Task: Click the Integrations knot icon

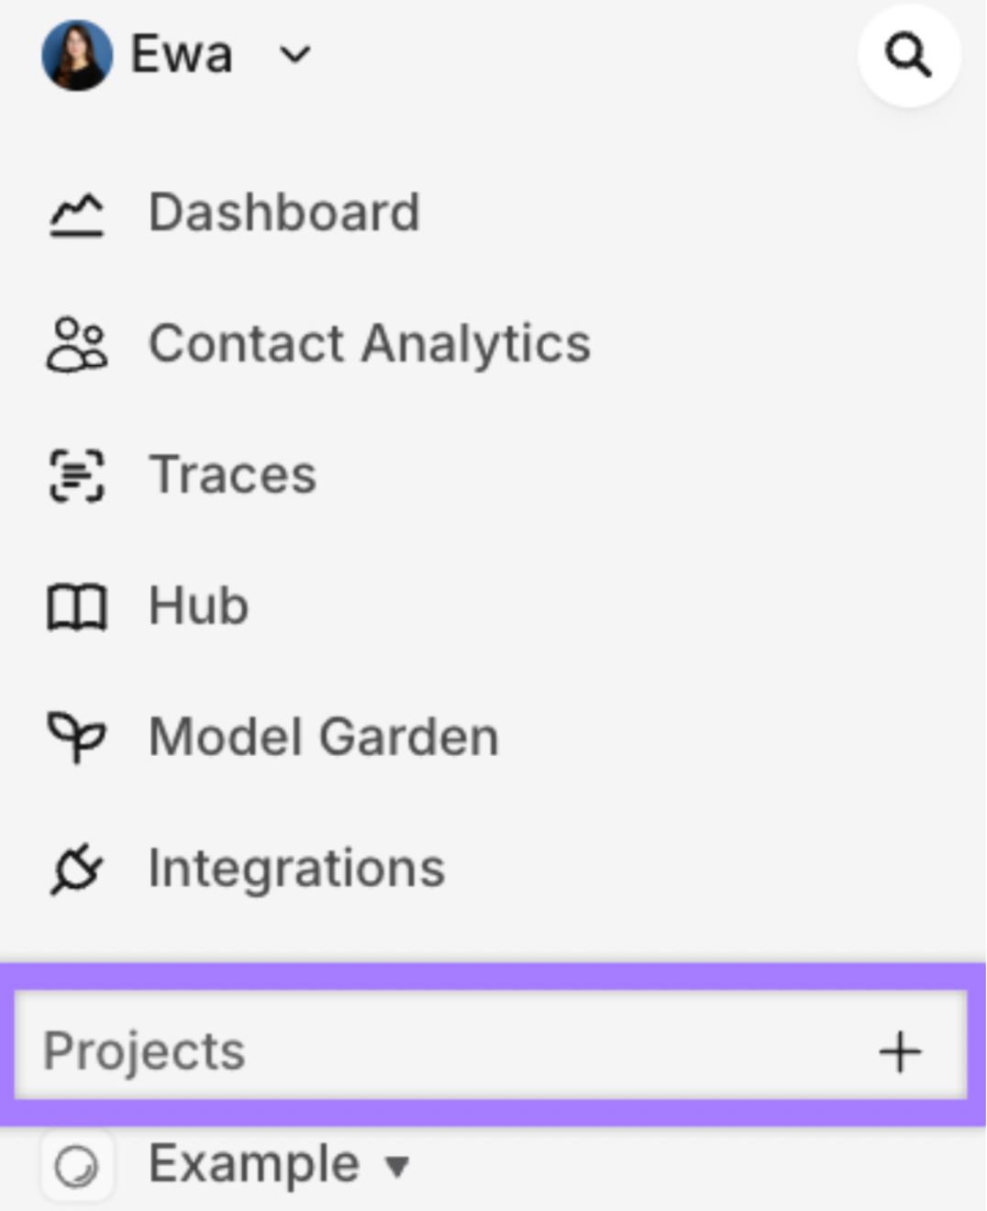Action: [73, 866]
